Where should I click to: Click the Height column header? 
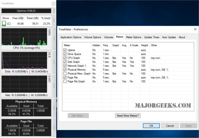145,45
